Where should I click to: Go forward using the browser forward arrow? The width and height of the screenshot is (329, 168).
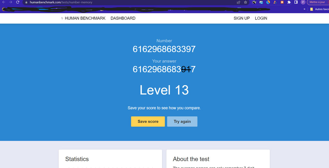coord(11,2)
